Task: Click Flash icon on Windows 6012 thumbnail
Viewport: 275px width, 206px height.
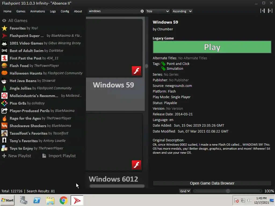Action: point(136,165)
